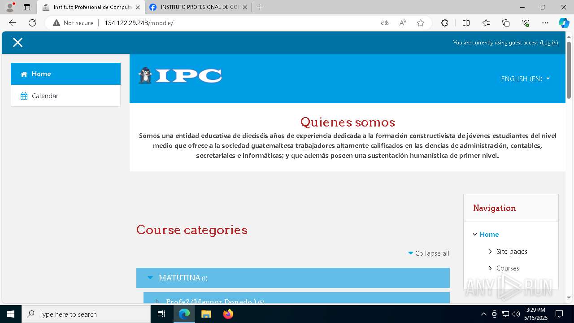Image resolution: width=574 pixels, height=323 pixels.
Task: Open Task View on taskbar
Action: point(161,314)
